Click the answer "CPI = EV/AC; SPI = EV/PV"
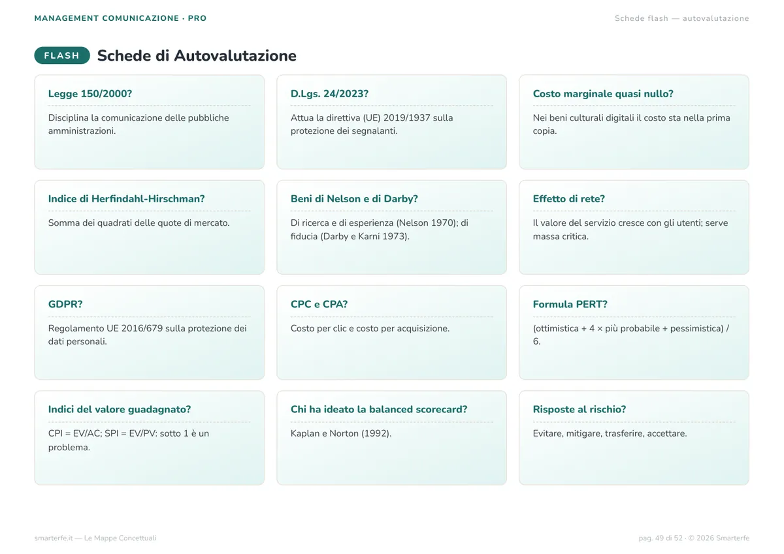 point(129,440)
